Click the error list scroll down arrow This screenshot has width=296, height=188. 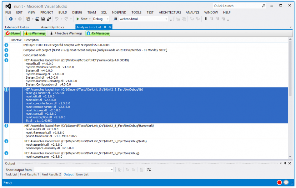290,157
